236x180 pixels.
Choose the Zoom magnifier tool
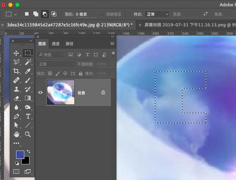28,134
